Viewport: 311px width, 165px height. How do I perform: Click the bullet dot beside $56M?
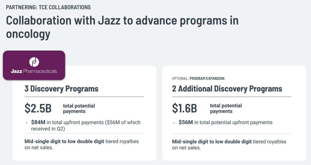(174, 123)
